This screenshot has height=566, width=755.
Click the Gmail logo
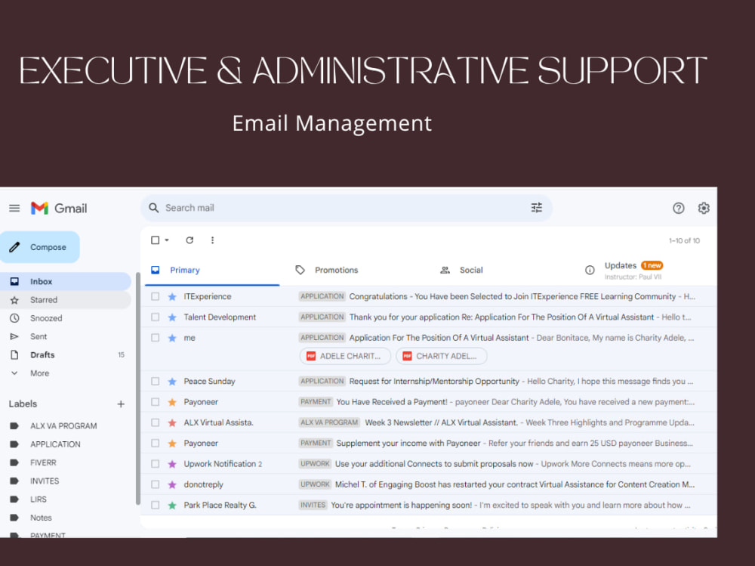pos(59,209)
